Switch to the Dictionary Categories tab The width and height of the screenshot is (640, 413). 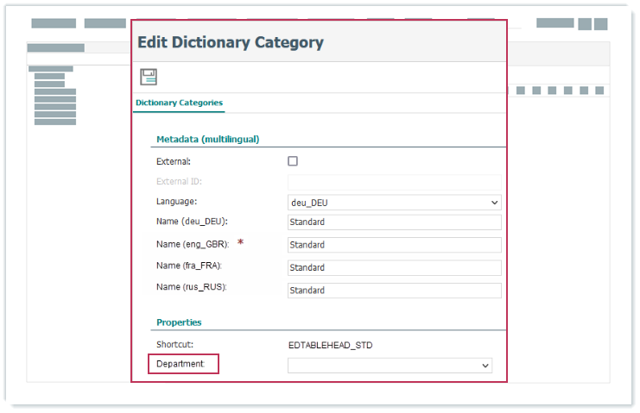point(179,103)
